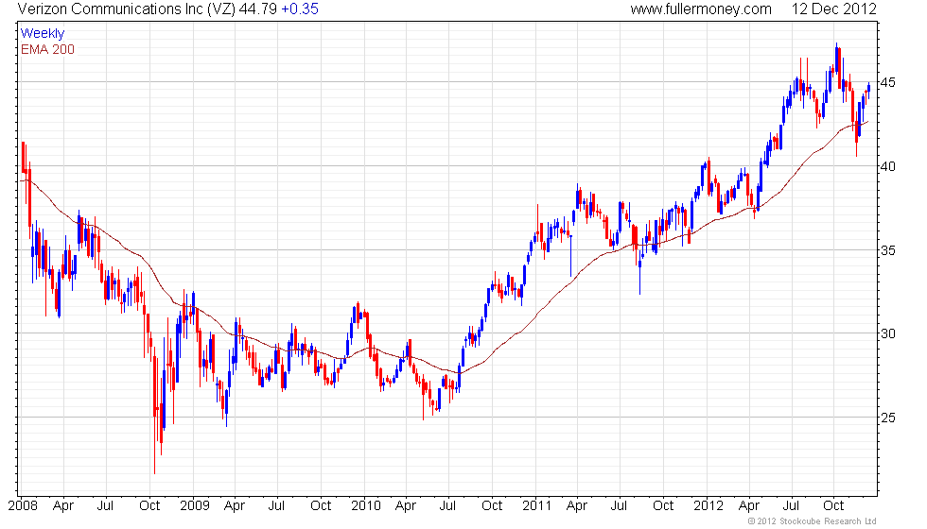Click the 2009 year axis label
Screen dimensions: 927x529
coord(195,505)
